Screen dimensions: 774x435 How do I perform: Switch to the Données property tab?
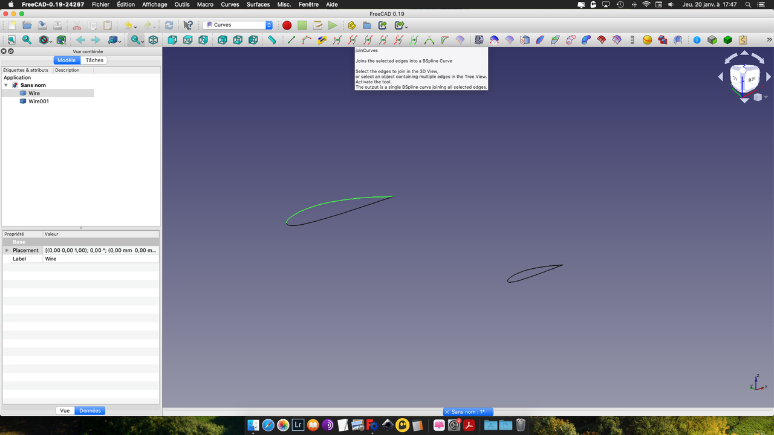pos(90,411)
